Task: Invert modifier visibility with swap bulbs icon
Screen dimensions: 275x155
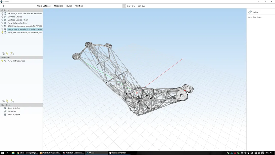Action: point(12,101)
